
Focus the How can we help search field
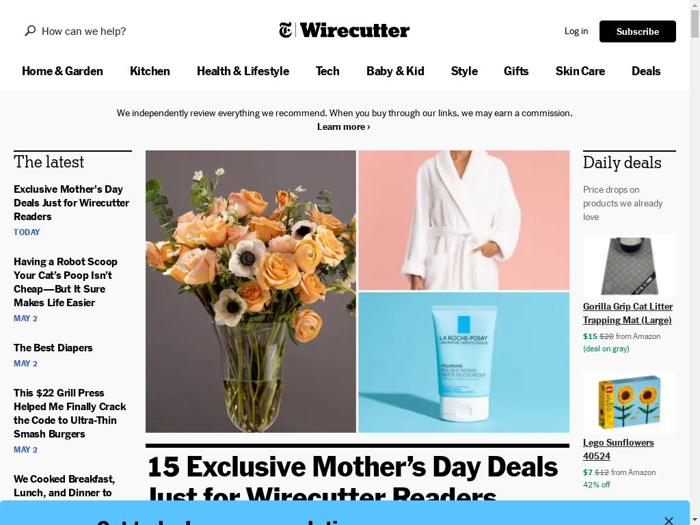pos(83,31)
